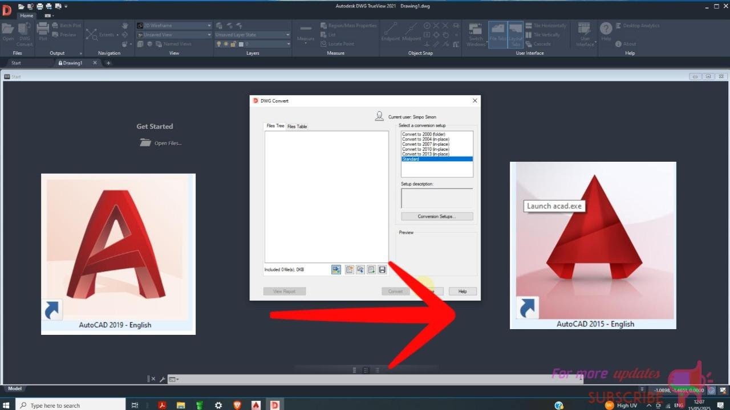Select the highlighted Standard conversion setup
Screen dimensions: 730x410
click(437, 159)
